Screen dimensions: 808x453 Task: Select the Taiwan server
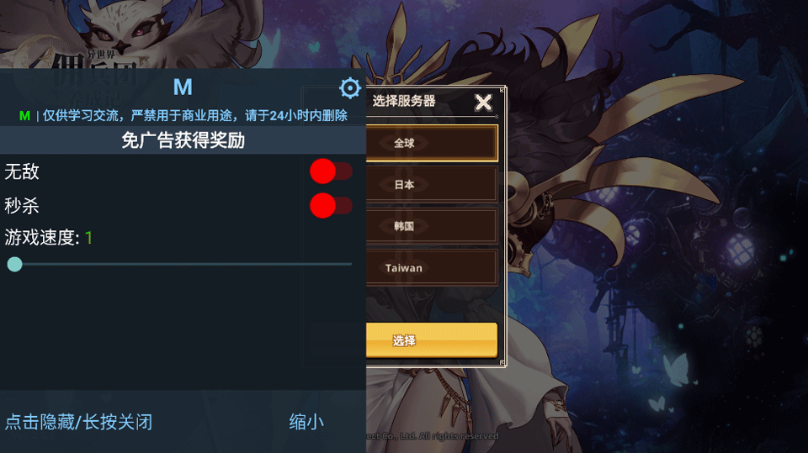point(432,267)
